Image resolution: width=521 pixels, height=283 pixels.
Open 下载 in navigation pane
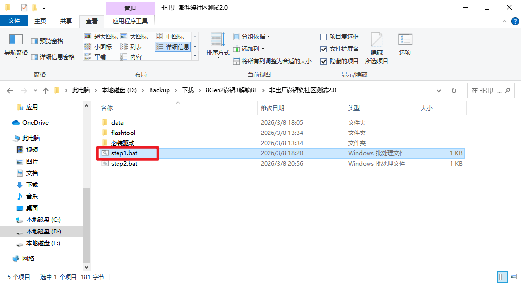27,184
